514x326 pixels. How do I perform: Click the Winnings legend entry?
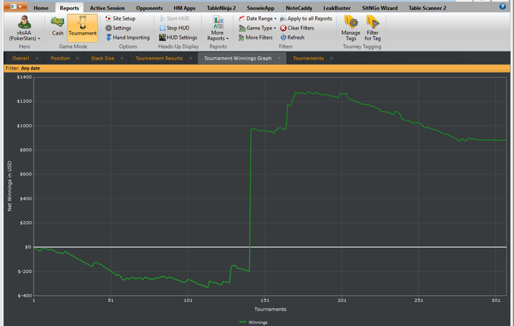(253, 322)
